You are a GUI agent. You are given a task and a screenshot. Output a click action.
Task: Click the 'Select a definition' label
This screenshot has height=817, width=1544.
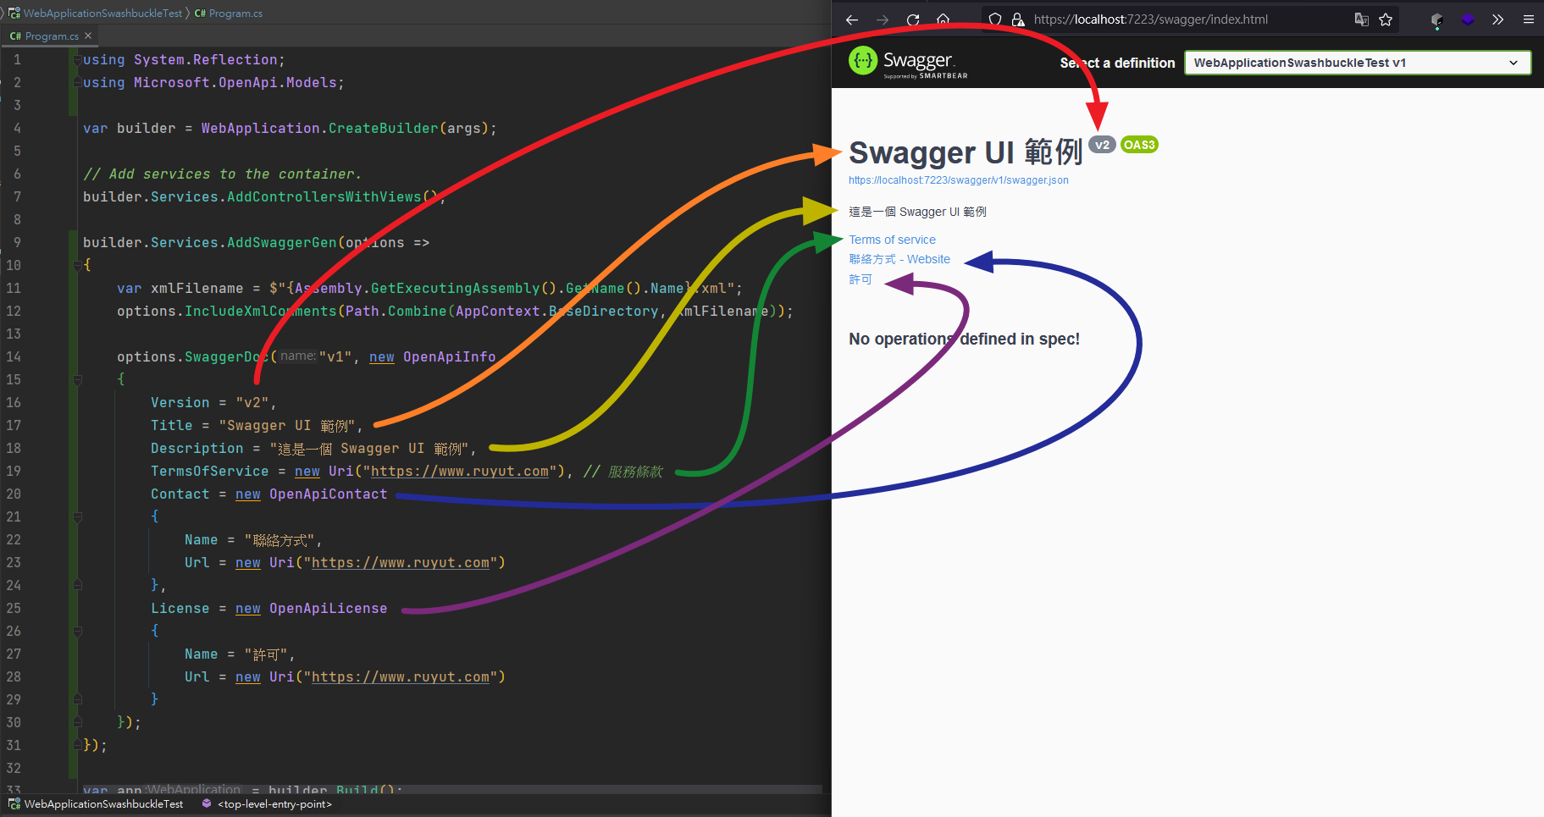[x=1117, y=63]
